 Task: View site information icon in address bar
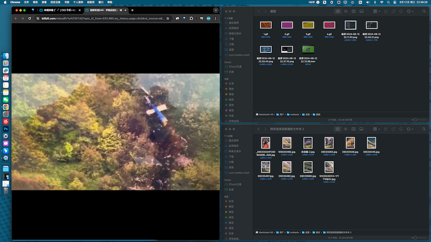[x=38, y=18]
